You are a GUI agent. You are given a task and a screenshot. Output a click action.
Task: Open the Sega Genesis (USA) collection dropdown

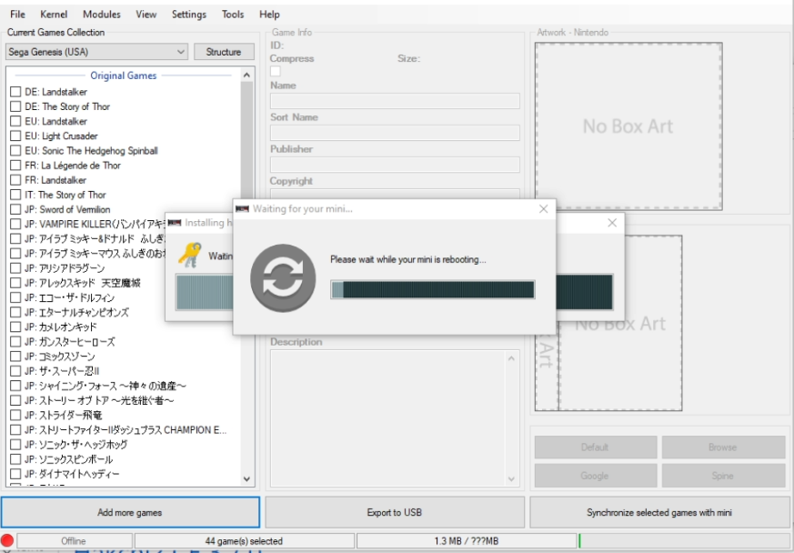click(96, 52)
